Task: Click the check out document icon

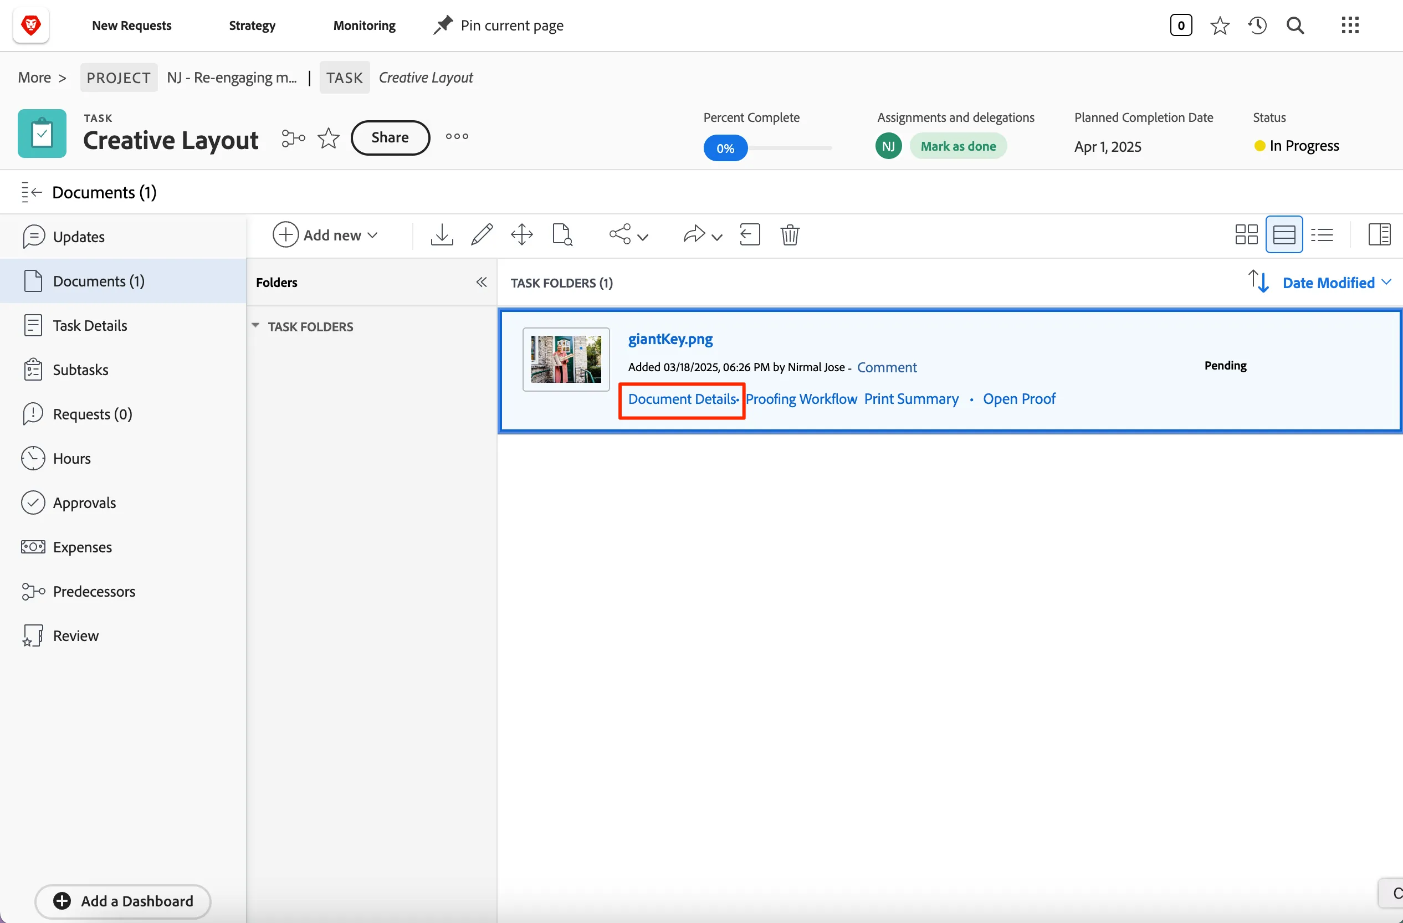Action: coord(750,234)
